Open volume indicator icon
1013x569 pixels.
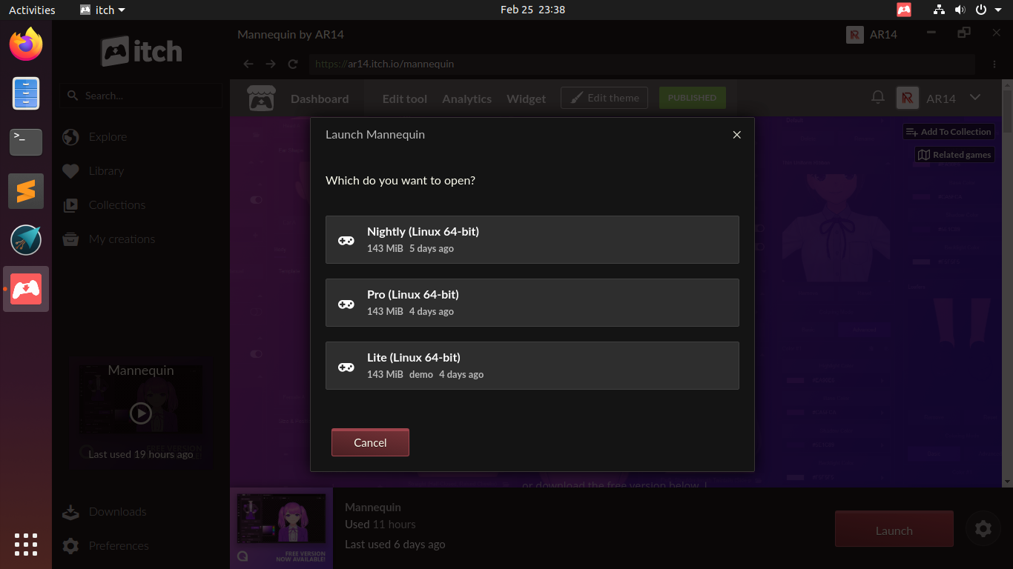(x=960, y=10)
